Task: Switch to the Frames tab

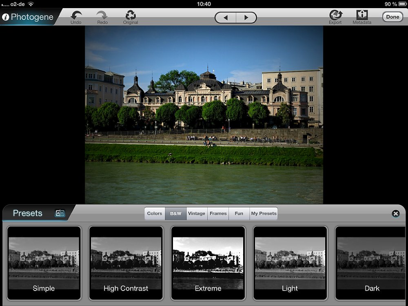Action: coord(218,213)
